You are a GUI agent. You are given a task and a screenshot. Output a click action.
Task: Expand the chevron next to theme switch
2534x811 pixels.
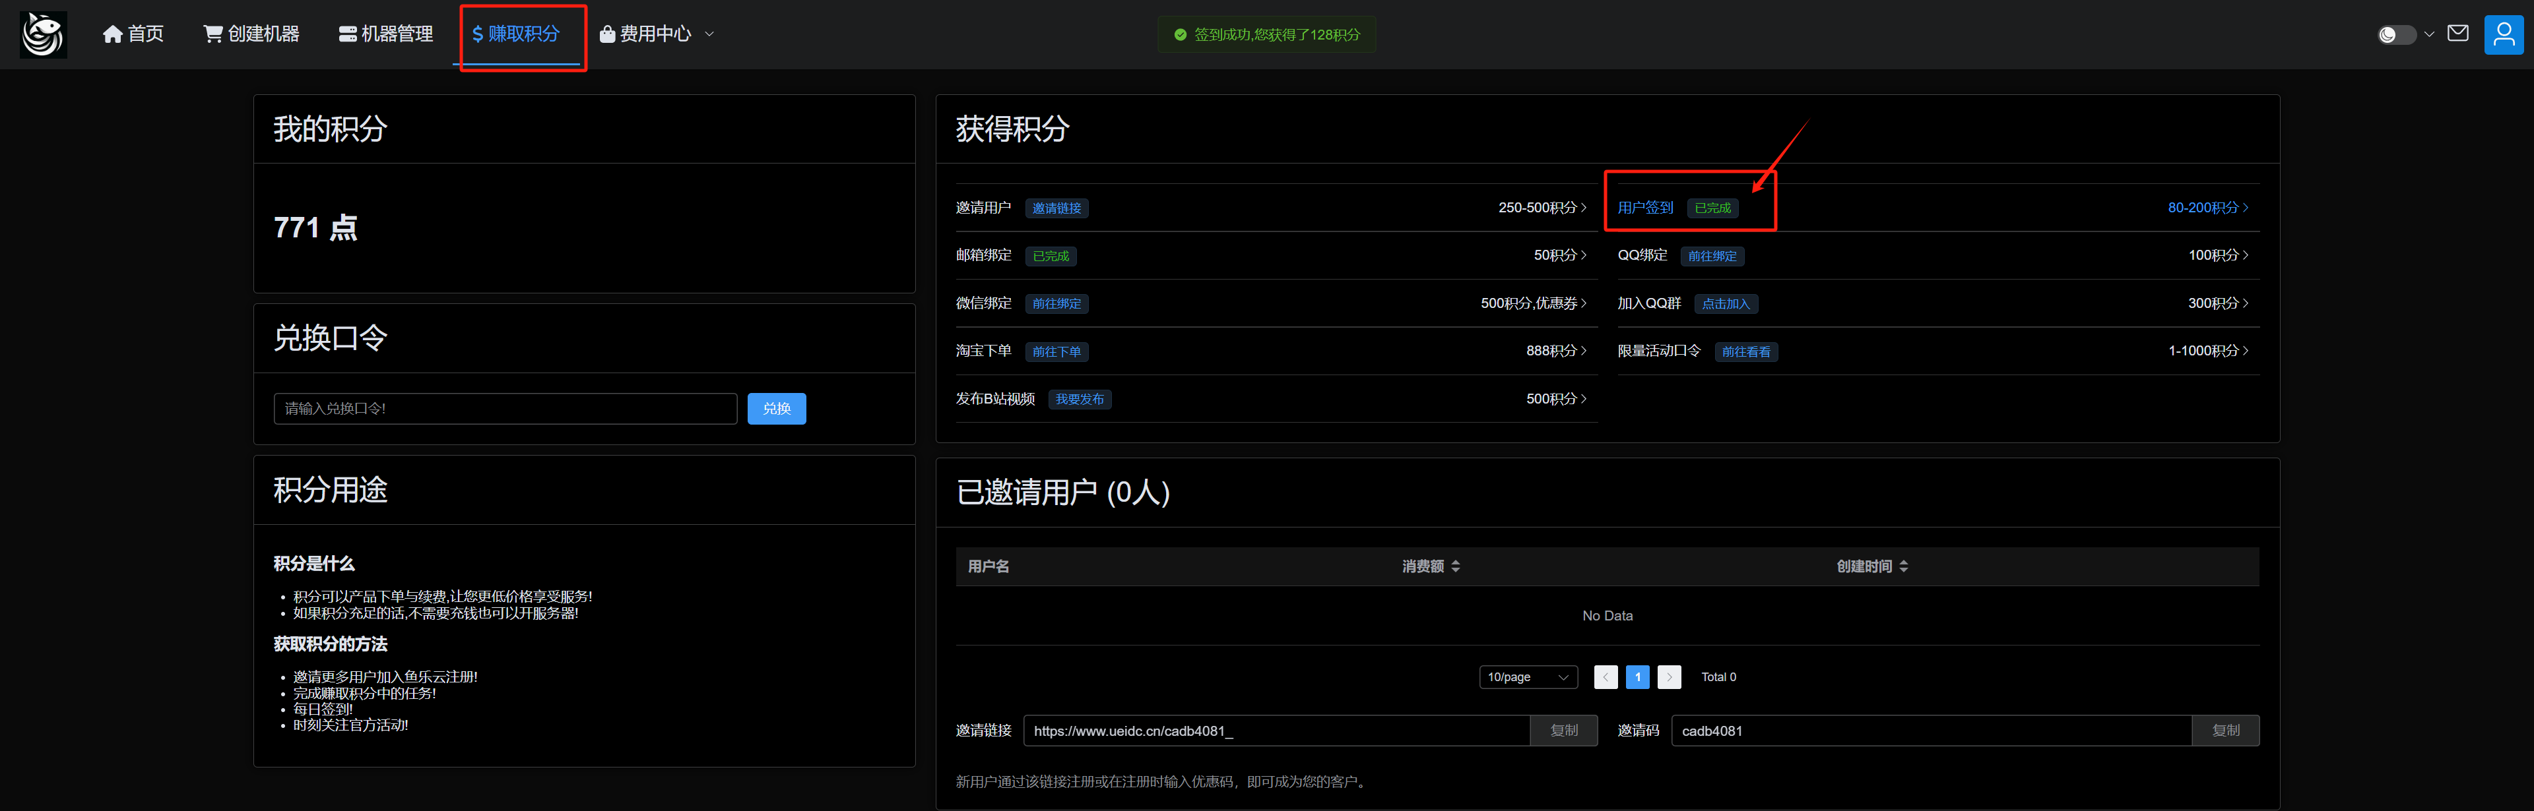point(2428,34)
